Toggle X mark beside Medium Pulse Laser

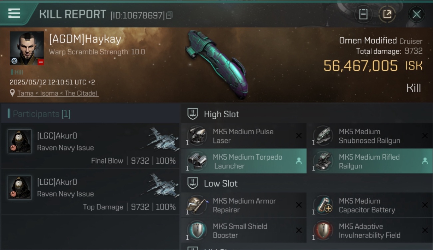(299, 136)
